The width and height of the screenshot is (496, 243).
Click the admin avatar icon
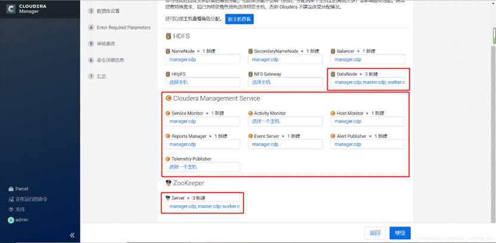tap(11, 220)
